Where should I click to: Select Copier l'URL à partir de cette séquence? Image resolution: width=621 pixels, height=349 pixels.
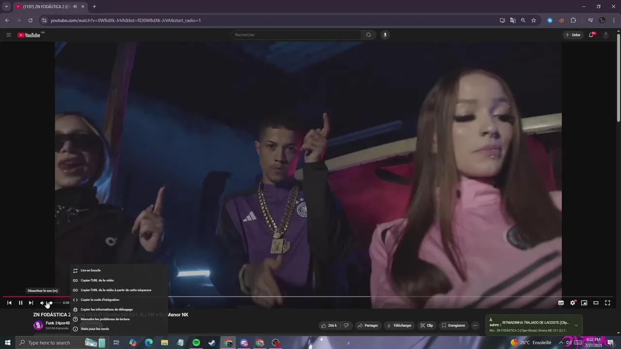tap(119, 290)
